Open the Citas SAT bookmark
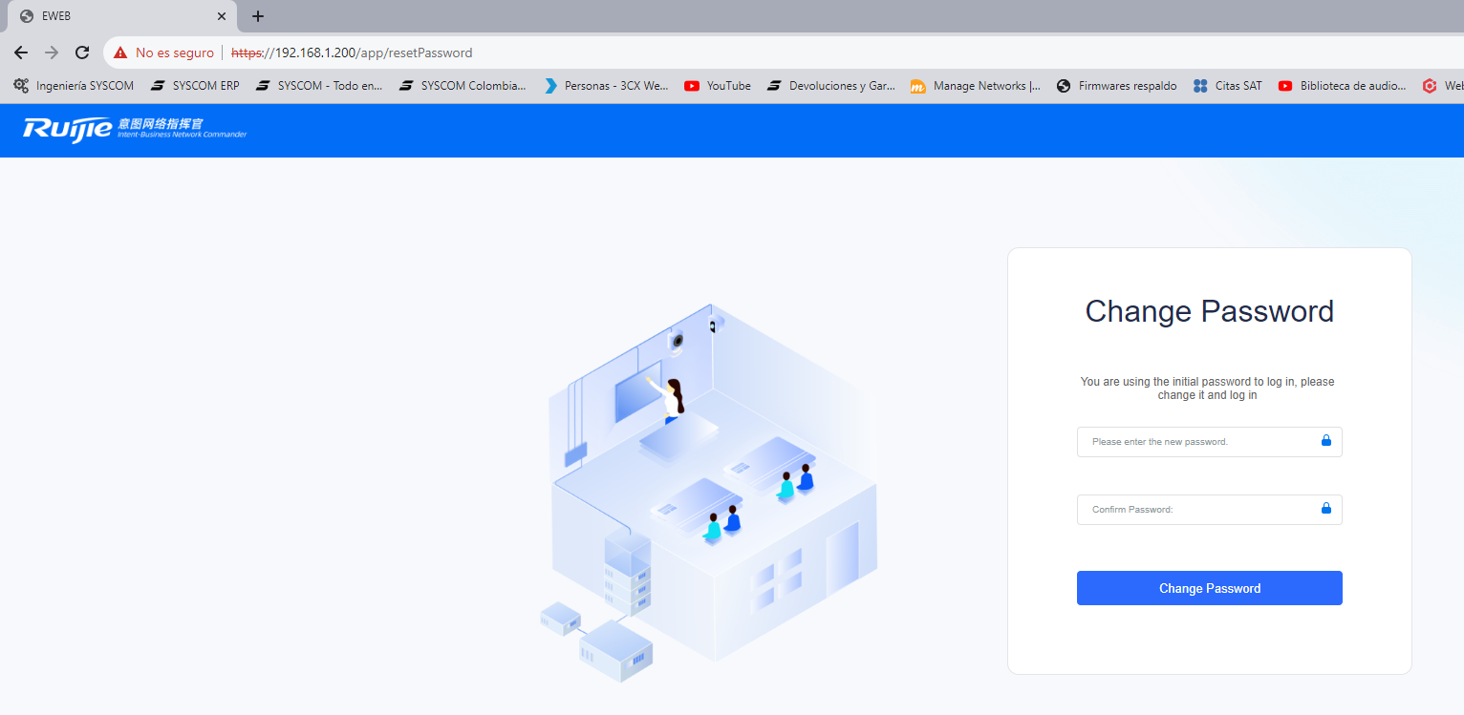The width and height of the screenshot is (1464, 715). [x=1227, y=86]
